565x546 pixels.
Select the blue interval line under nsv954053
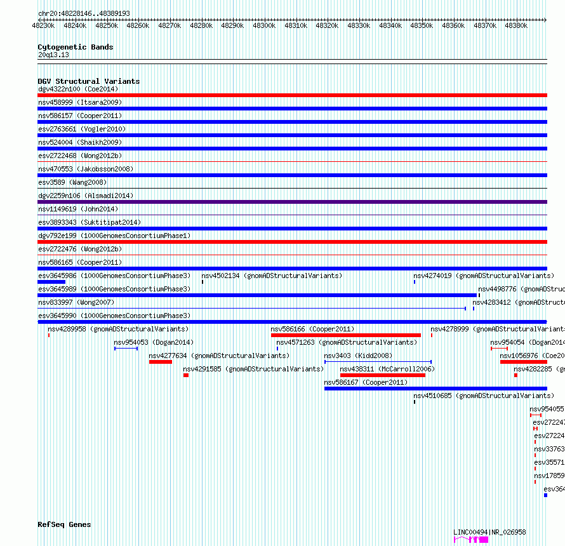coord(126,349)
